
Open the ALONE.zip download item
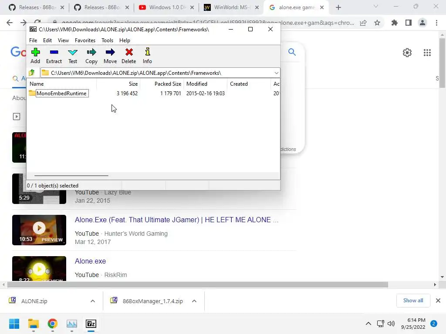coord(34,301)
